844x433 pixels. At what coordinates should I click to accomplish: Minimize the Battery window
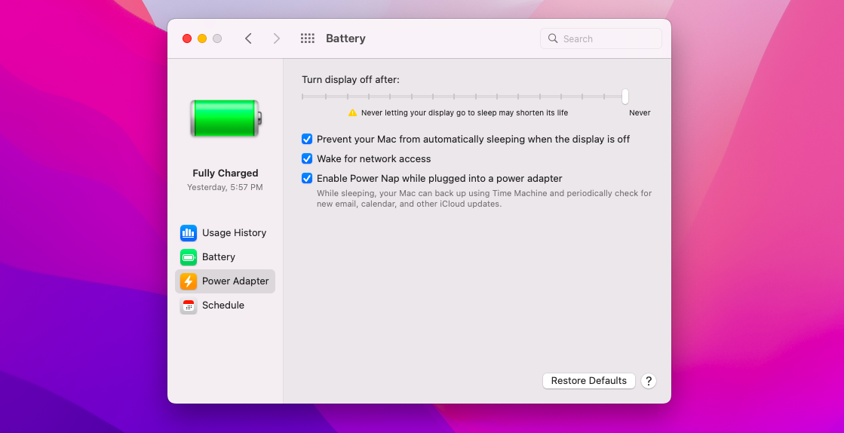click(202, 38)
